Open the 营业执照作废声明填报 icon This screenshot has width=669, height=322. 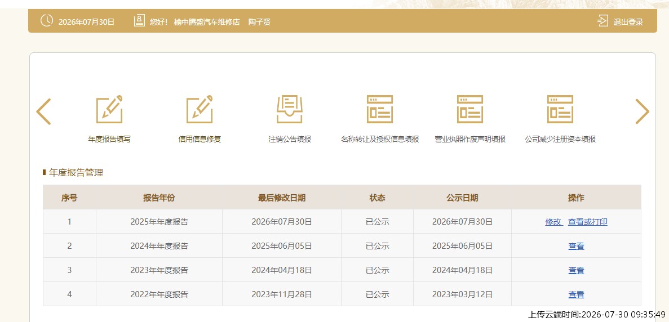469,109
